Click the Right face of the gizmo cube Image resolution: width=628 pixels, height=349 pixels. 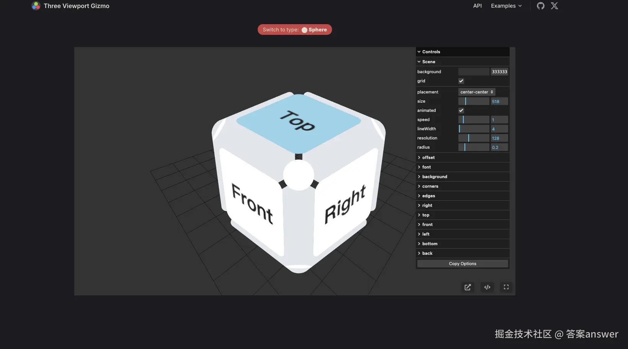click(345, 203)
